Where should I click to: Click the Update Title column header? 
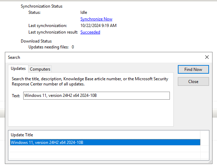coord(105,135)
